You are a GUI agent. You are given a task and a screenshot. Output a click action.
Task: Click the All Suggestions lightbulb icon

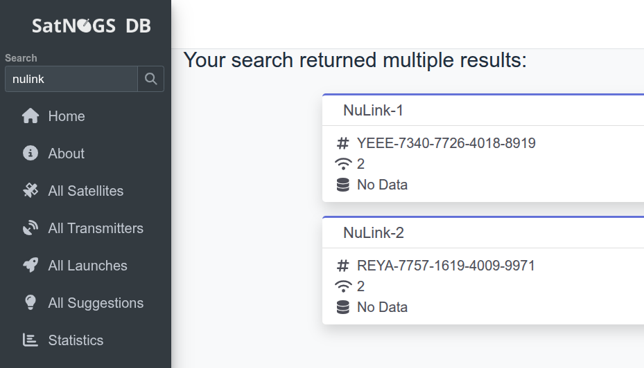(x=31, y=303)
